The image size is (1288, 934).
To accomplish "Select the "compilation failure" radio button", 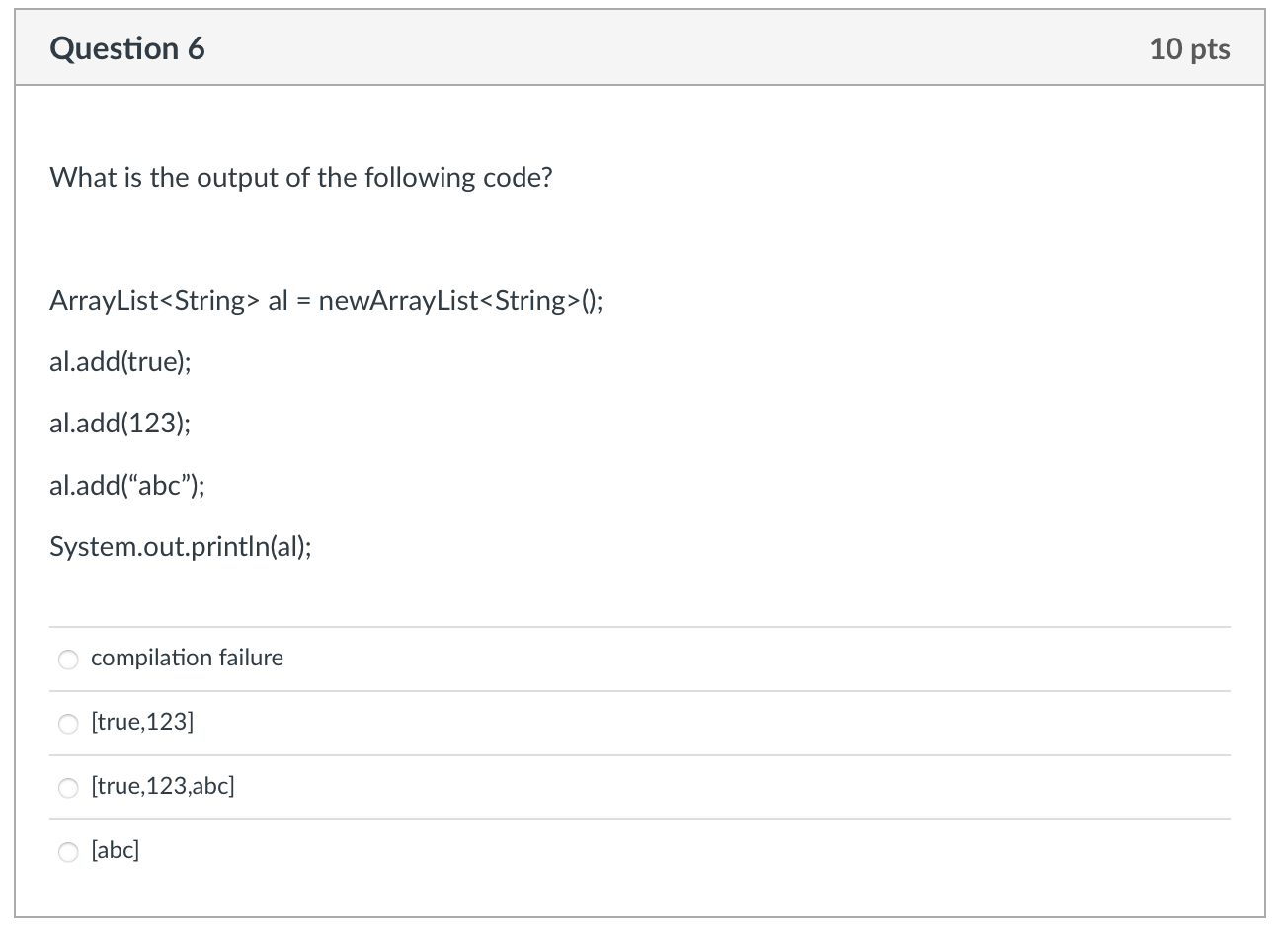I will coord(68,660).
